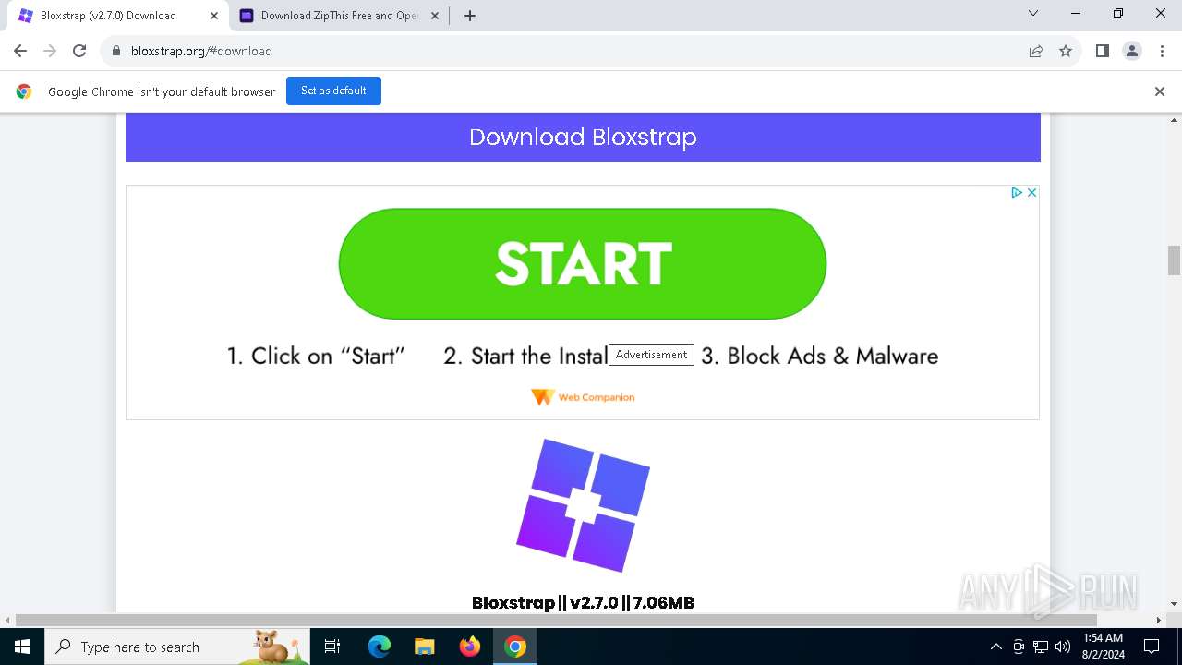Image resolution: width=1182 pixels, height=665 pixels.
Task: Click the horizontal scrollbar thumb
Action: pyautogui.click(x=556, y=620)
